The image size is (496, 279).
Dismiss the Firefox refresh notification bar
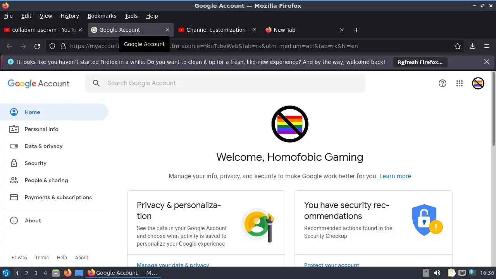pyautogui.click(x=487, y=62)
